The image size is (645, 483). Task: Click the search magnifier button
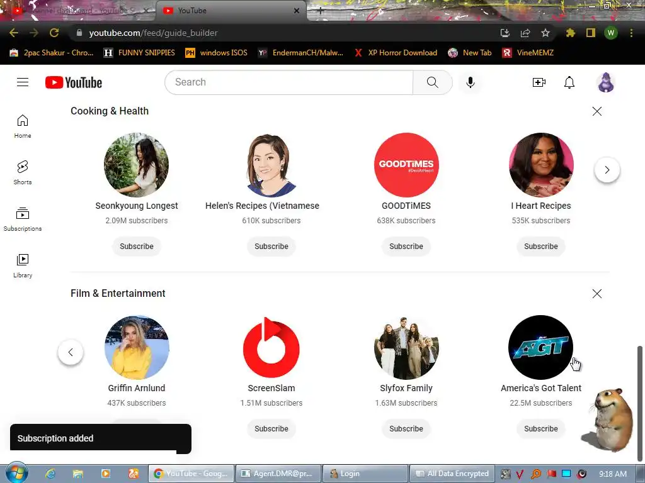tap(432, 82)
